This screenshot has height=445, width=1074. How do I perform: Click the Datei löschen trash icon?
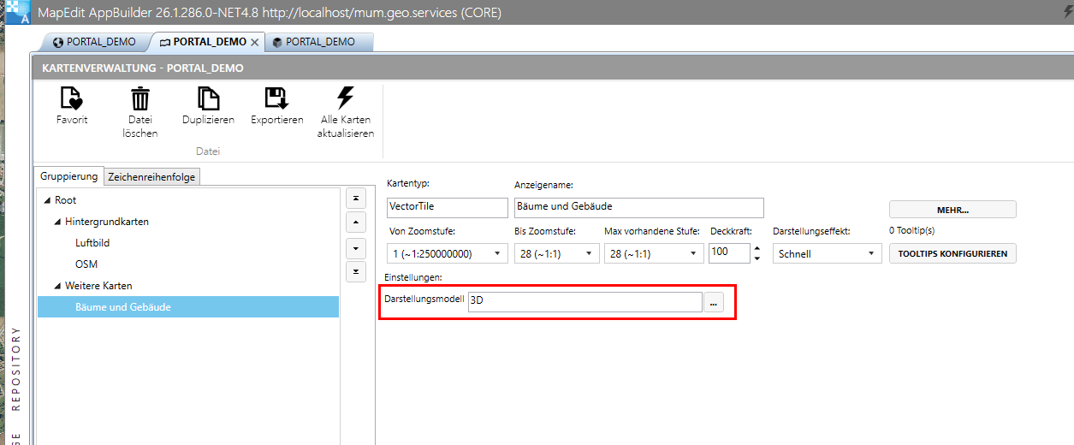point(139,98)
